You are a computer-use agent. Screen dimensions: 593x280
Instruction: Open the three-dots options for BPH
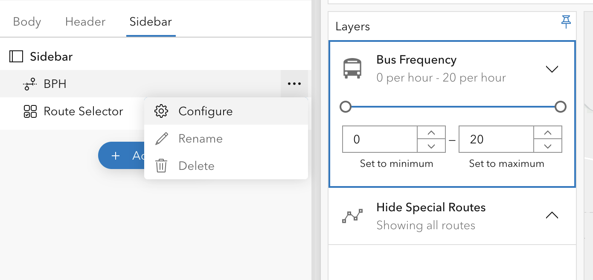point(294,84)
